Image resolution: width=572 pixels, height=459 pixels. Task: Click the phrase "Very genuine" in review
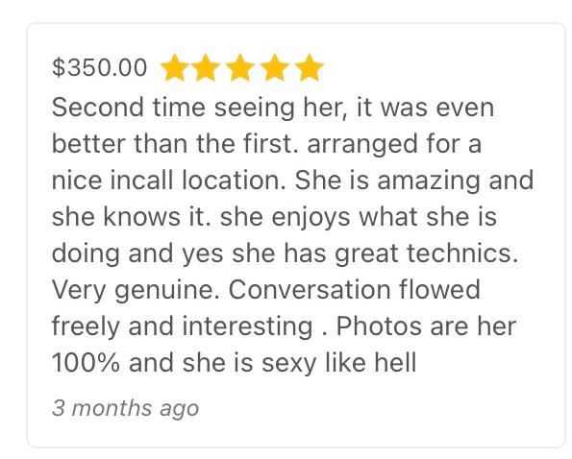click(133, 290)
